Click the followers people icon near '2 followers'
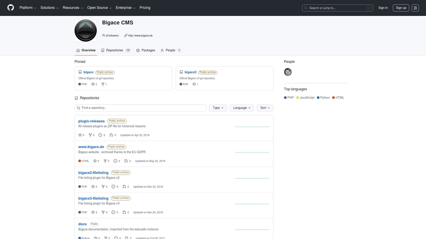The width and height of the screenshot is (426, 239). coord(104,35)
